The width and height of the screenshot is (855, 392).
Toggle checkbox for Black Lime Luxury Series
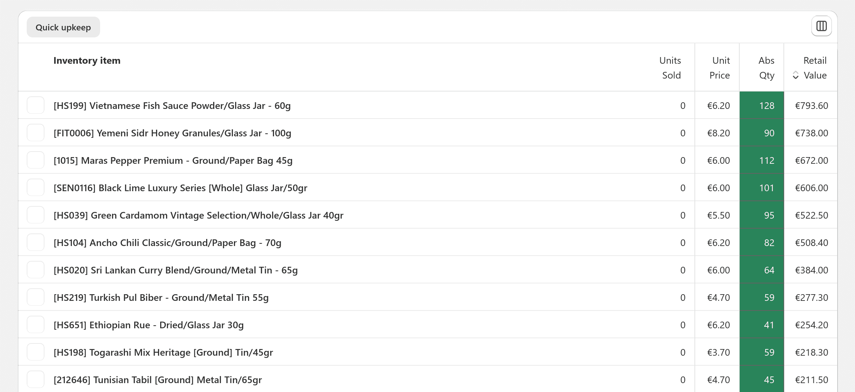36,187
